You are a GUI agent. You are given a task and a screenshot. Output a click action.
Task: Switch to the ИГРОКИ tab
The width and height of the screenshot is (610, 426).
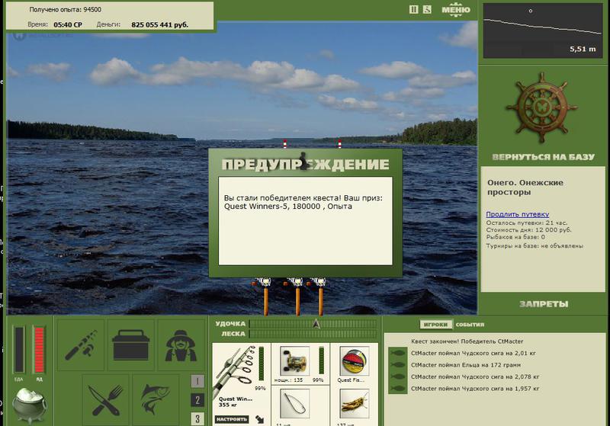tap(435, 324)
